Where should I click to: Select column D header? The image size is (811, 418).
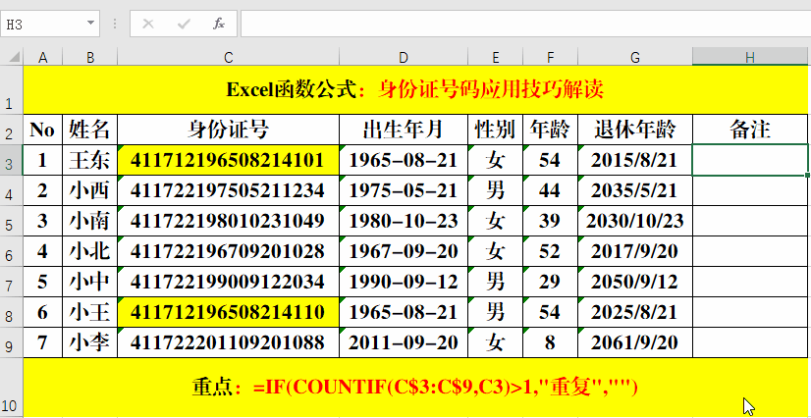click(x=404, y=57)
